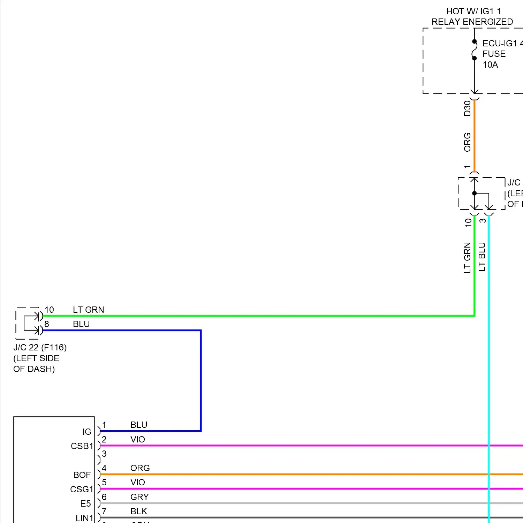The width and height of the screenshot is (523, 523).
Task: Click the 'HOT W/ IG1 1' label
Action: click(473, 11)
